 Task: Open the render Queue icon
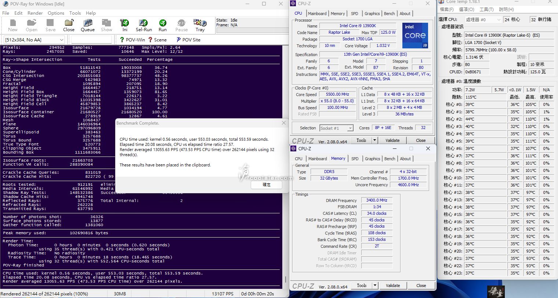point(88,25)
